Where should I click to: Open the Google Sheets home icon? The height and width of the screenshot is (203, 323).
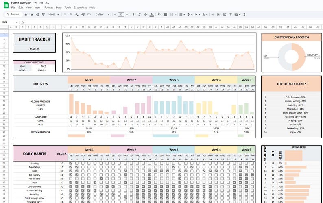[6, 5]
